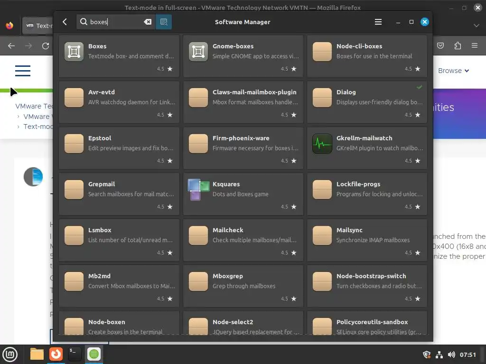
Task: Open the Node-bootstrap-switch package icon
Action: (322, 282)
